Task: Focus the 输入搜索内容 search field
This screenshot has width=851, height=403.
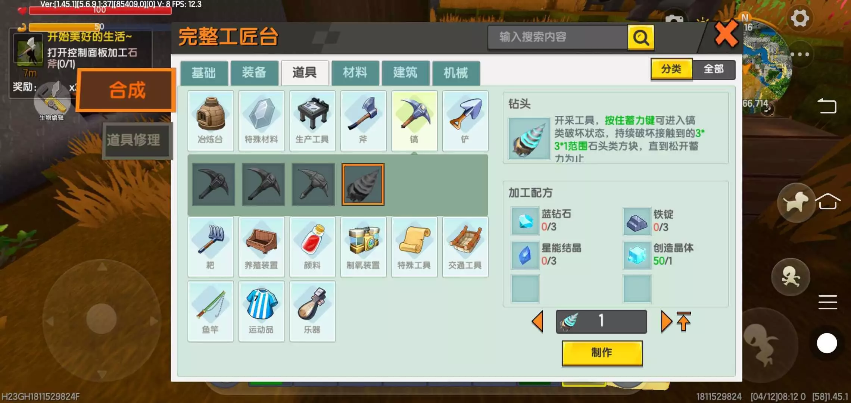Action: click(x=558, y=37)
